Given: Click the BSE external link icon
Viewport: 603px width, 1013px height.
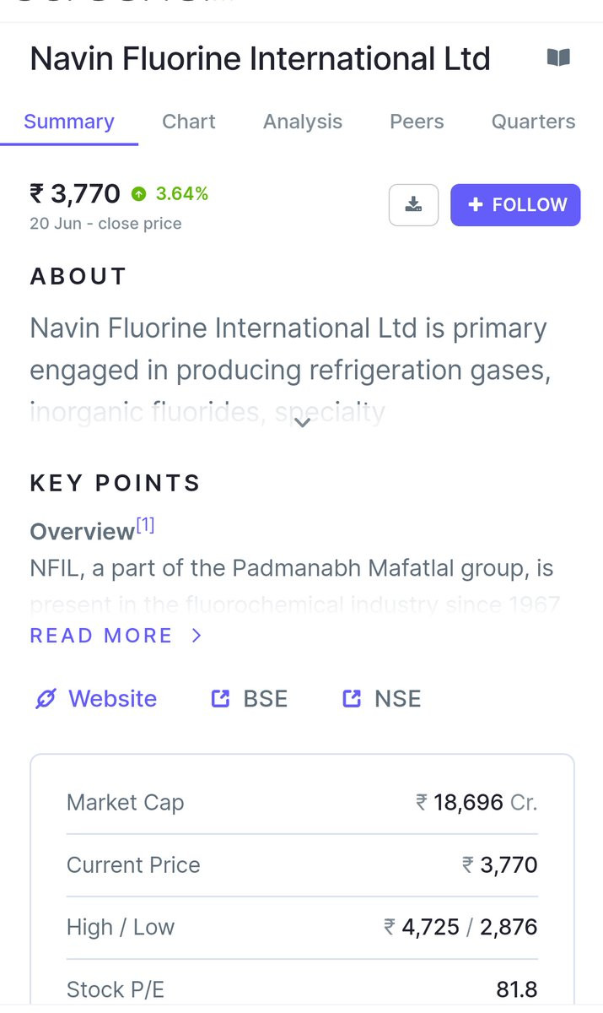Looking at the screenshot, I should (x=220, y=699).
